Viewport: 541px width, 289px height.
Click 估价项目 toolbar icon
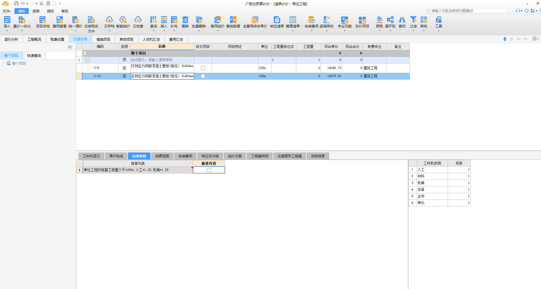[362, 20]
